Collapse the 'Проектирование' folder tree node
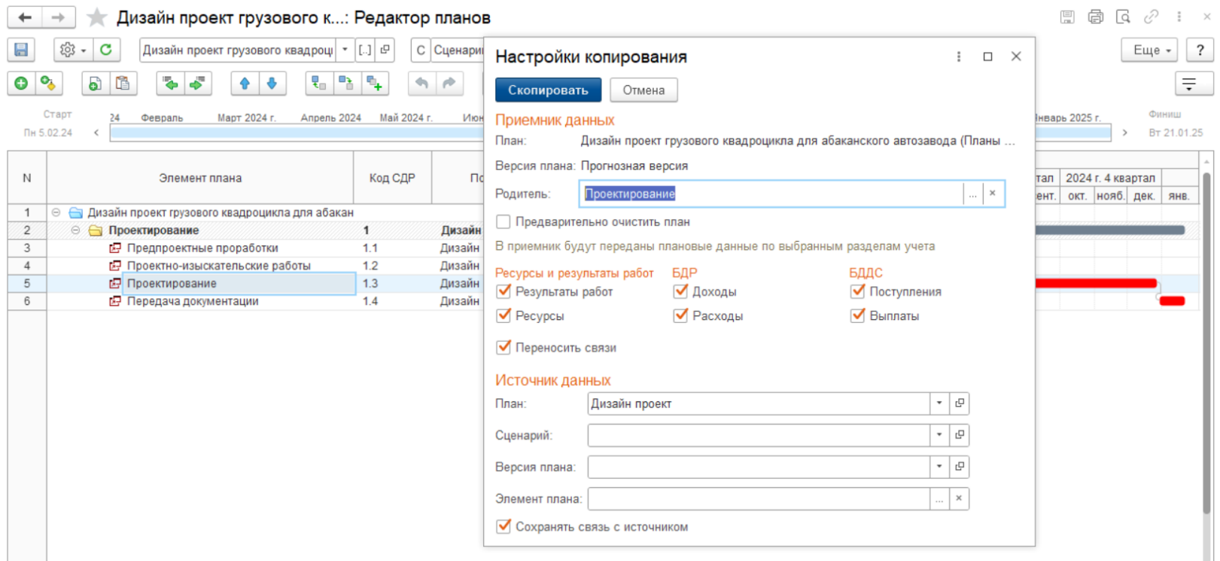1220x561 pixels. click(75, 230)
